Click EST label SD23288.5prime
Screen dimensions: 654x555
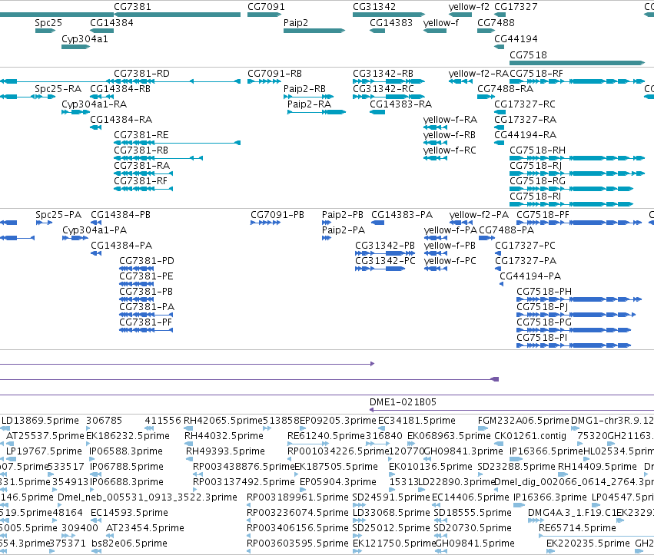(x=516, y=467)
